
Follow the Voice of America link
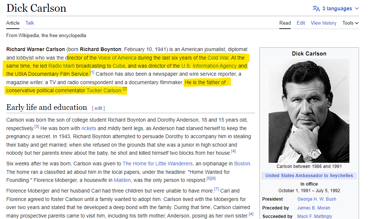[x=117, y=58]
